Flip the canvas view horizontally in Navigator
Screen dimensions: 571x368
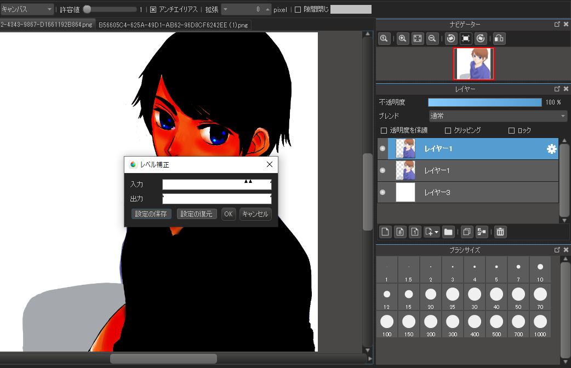tap(499, 39)
